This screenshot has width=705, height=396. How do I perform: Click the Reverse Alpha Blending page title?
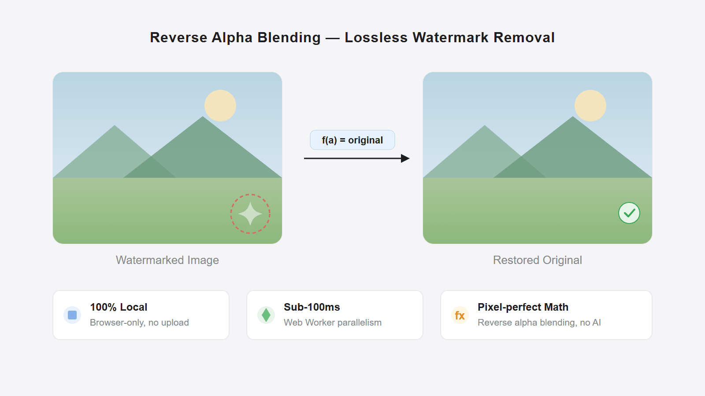click(x=352, y=37)
